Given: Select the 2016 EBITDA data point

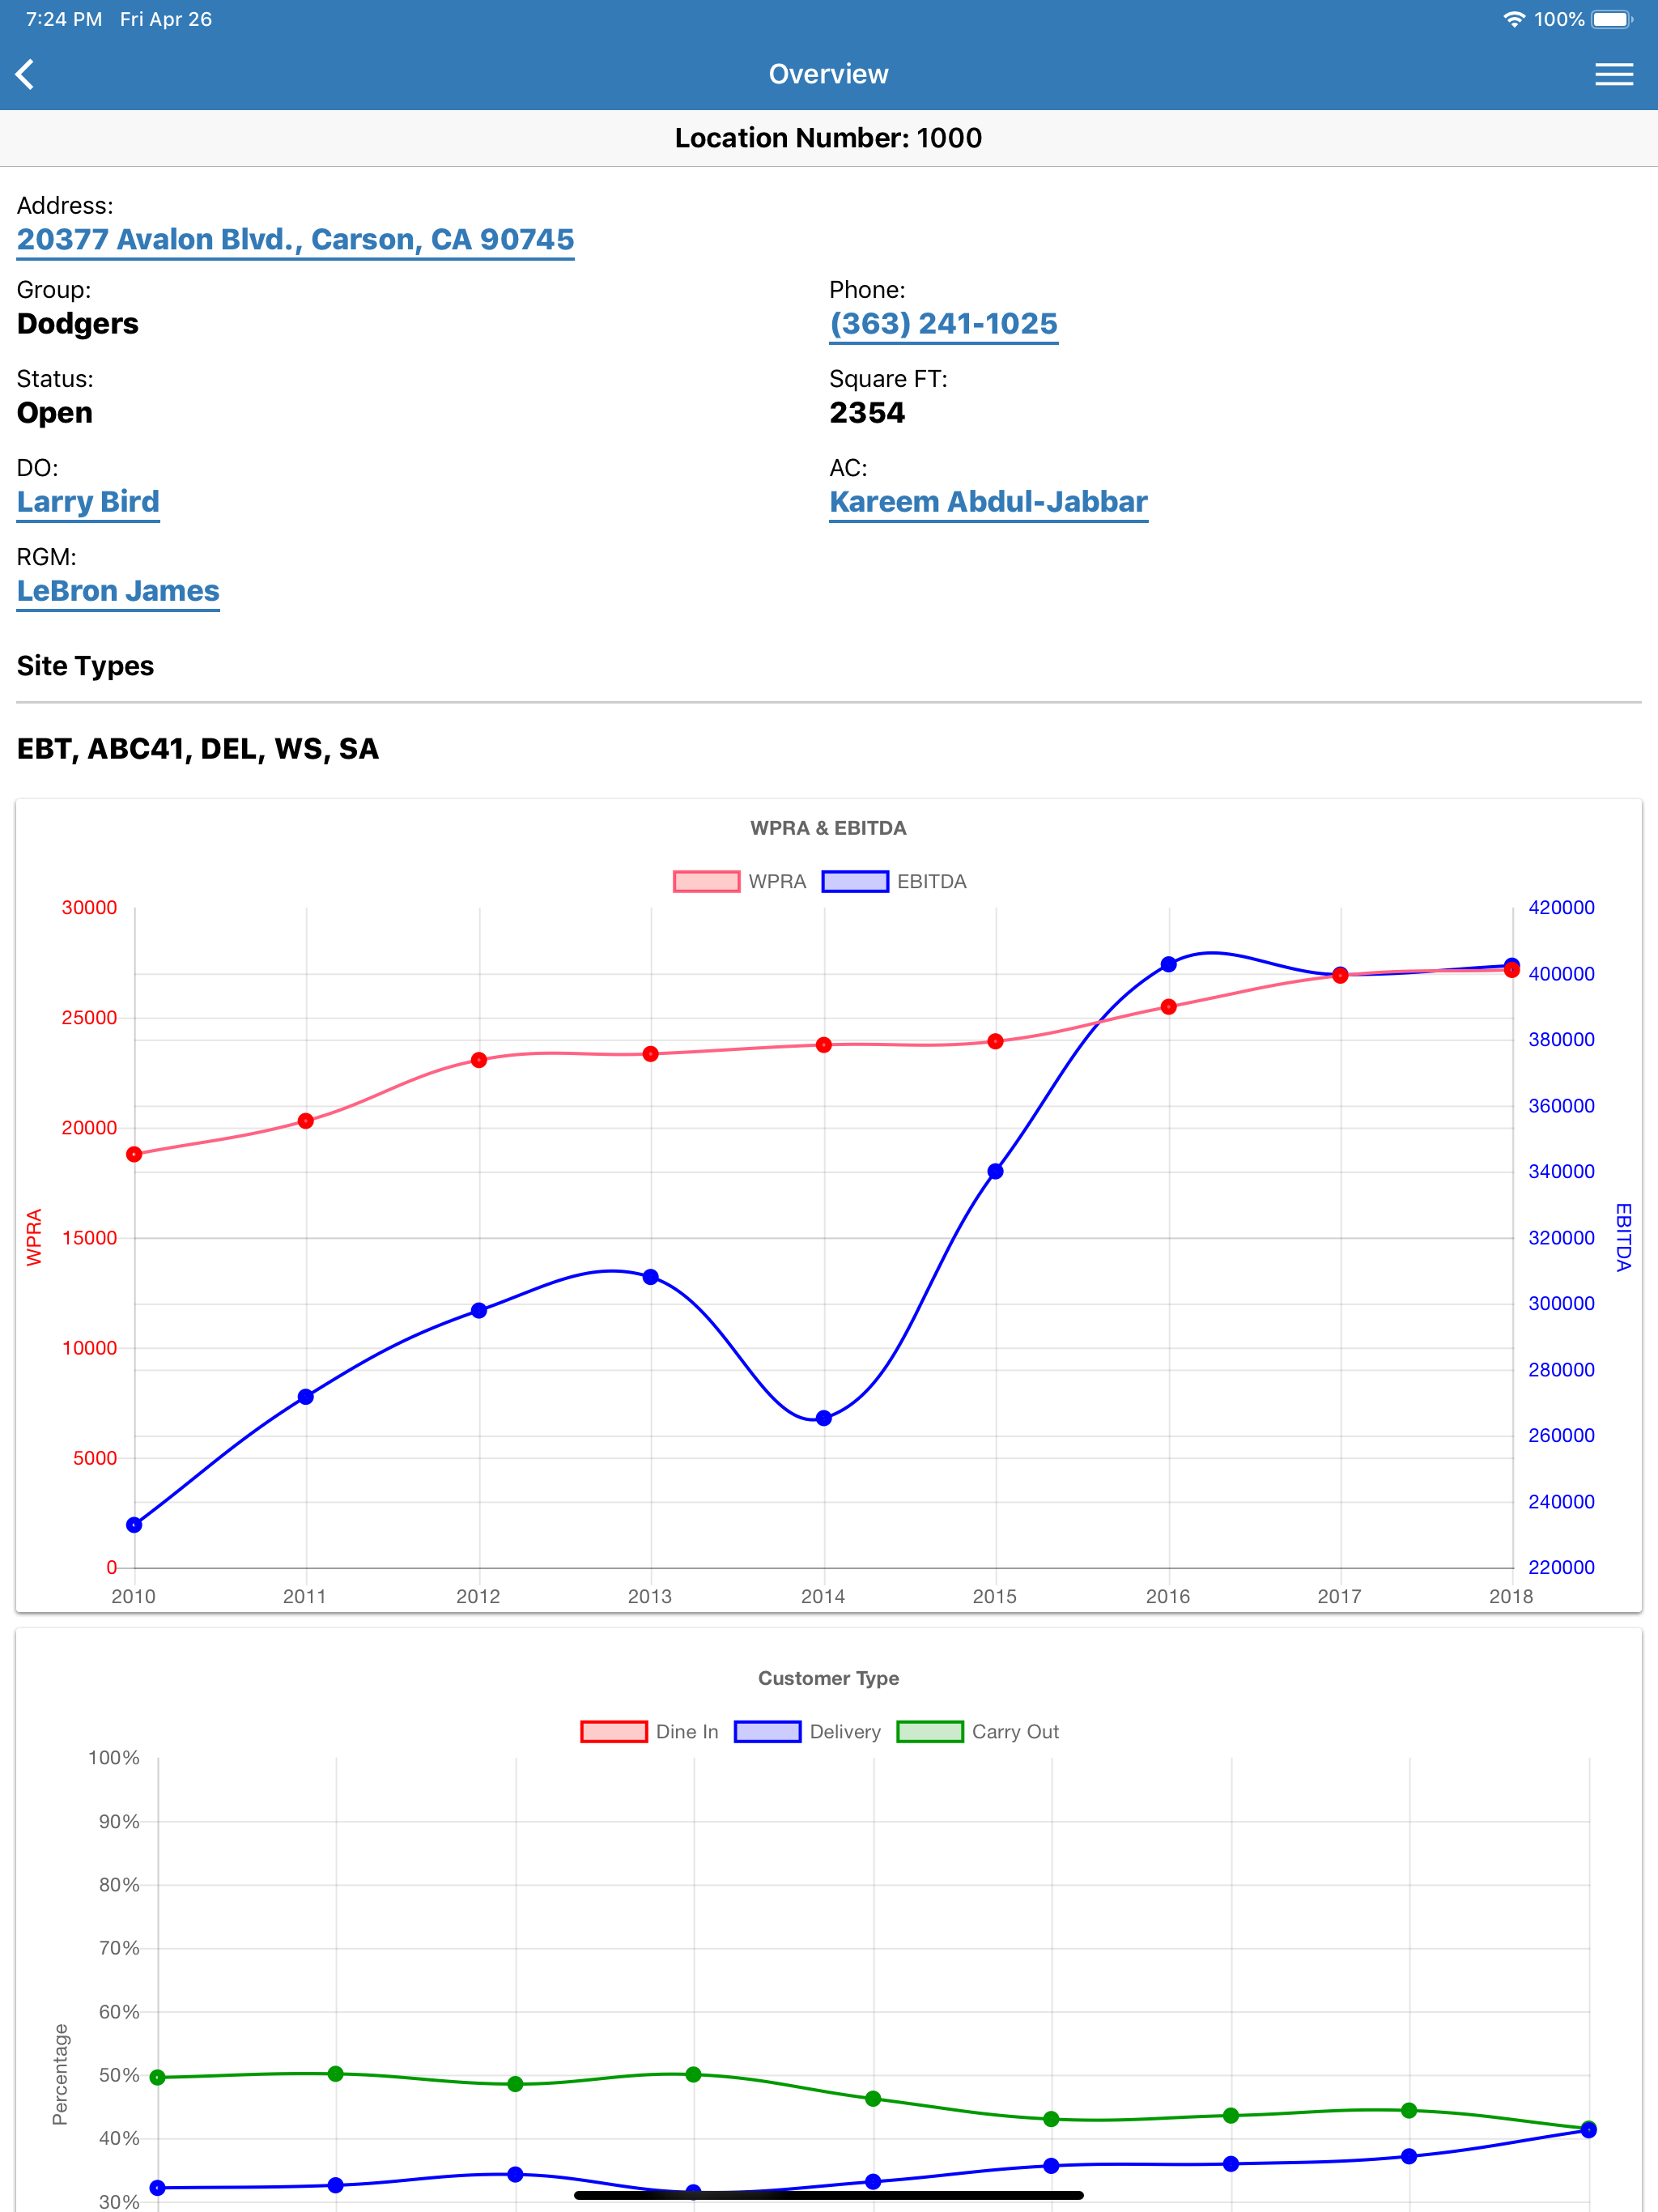Looking at the screenshot, I should [1168, 964].
